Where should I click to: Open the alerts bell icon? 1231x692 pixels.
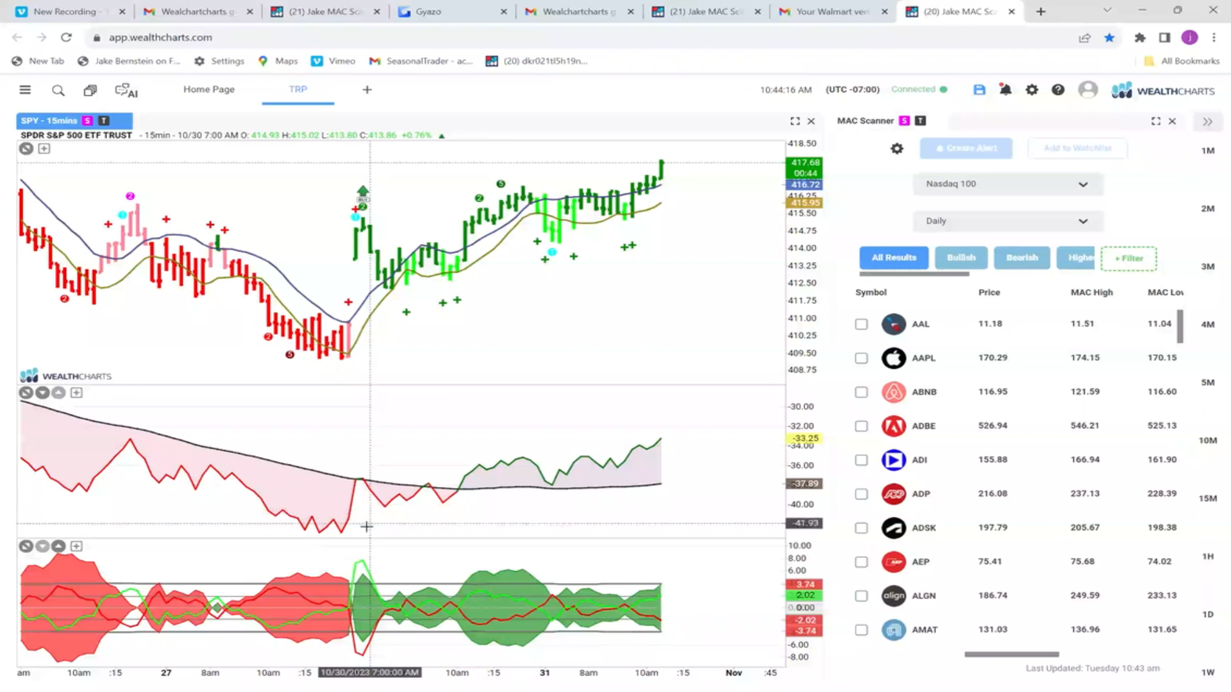(x=1005, y=90)
